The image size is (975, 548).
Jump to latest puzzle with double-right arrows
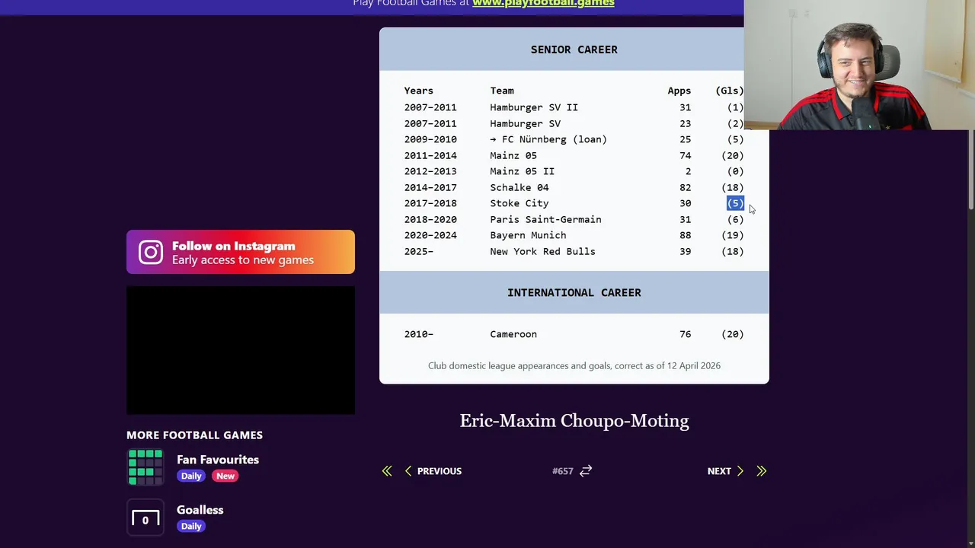(x=761, y=471)
